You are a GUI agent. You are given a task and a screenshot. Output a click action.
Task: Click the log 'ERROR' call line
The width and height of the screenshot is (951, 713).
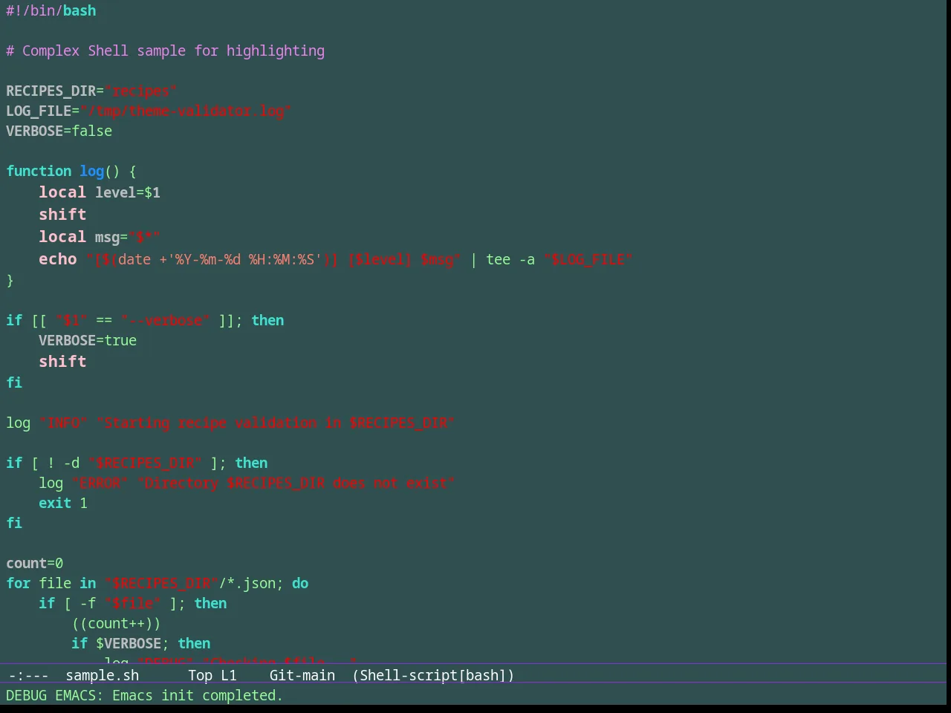tap(247, 483)
